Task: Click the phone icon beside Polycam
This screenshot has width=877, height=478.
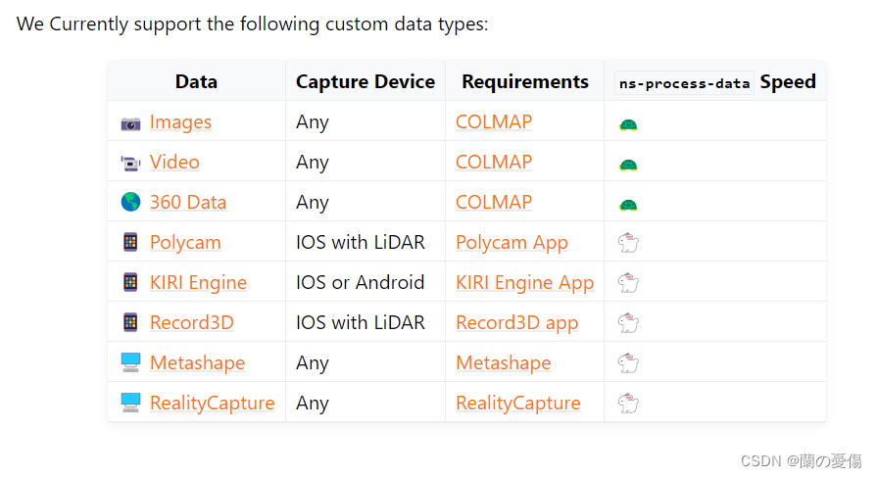Action: (x=130, y=243)
